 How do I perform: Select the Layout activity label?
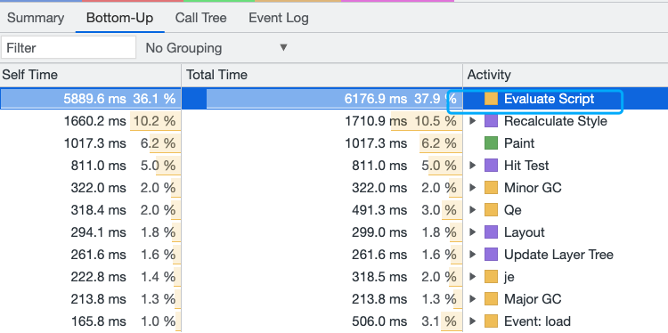pyautogui.click(x=525, y=232)
